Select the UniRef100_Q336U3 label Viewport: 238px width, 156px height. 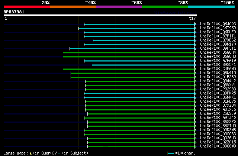pos(218,138)
